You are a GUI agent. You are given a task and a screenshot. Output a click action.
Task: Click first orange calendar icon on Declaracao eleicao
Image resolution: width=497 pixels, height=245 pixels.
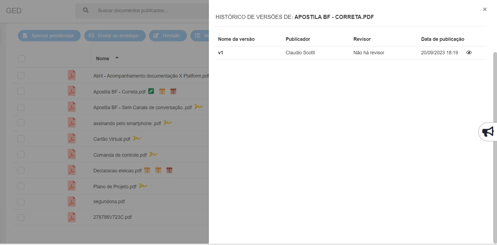click(147, 170)
